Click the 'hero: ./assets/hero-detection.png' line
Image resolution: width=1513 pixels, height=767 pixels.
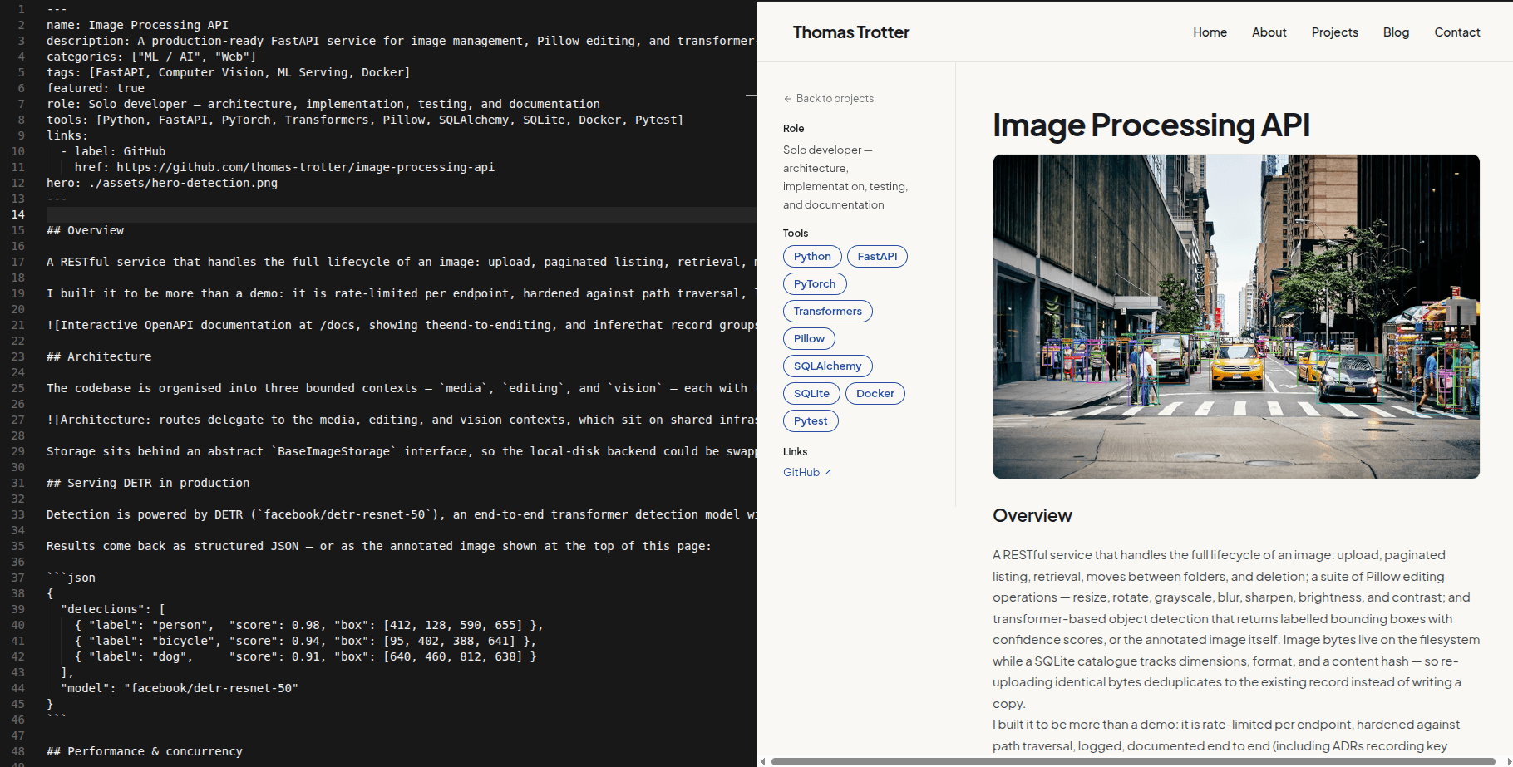point(162,183)
